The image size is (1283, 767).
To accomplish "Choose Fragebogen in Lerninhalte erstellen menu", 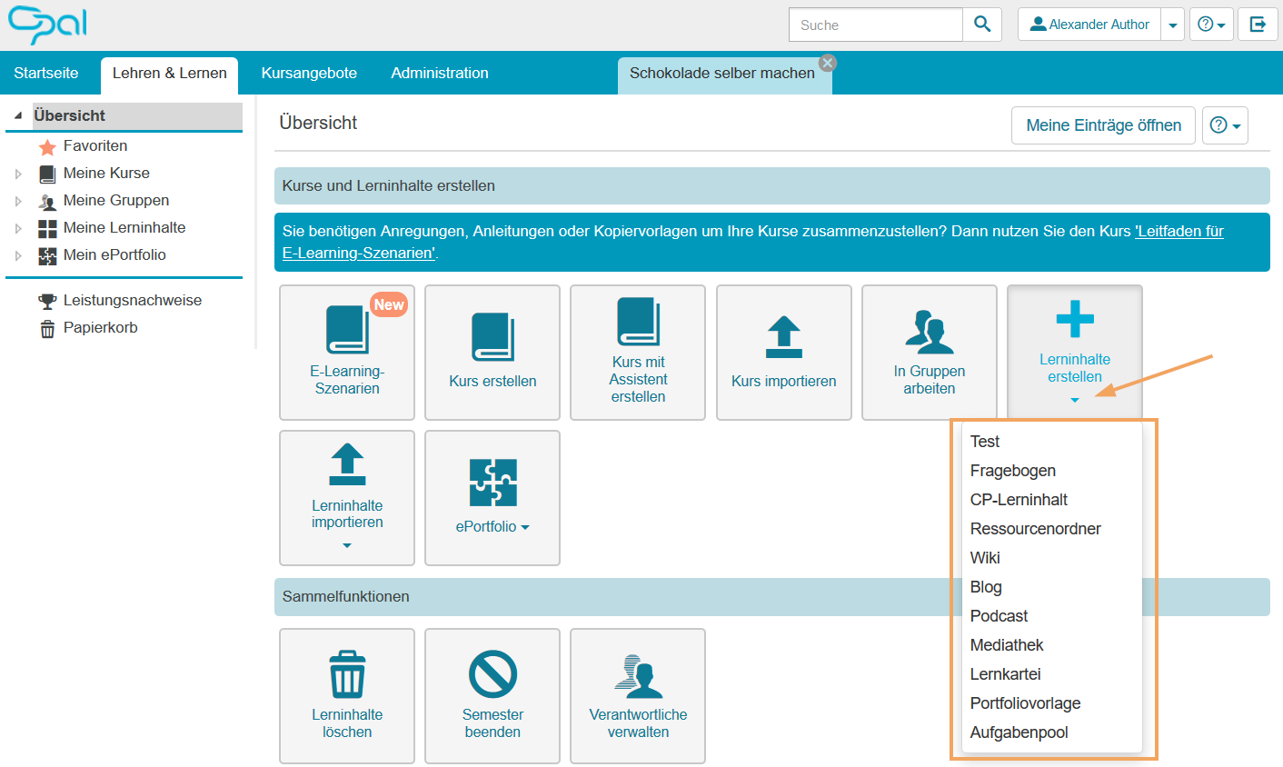I will point(1012,471).
